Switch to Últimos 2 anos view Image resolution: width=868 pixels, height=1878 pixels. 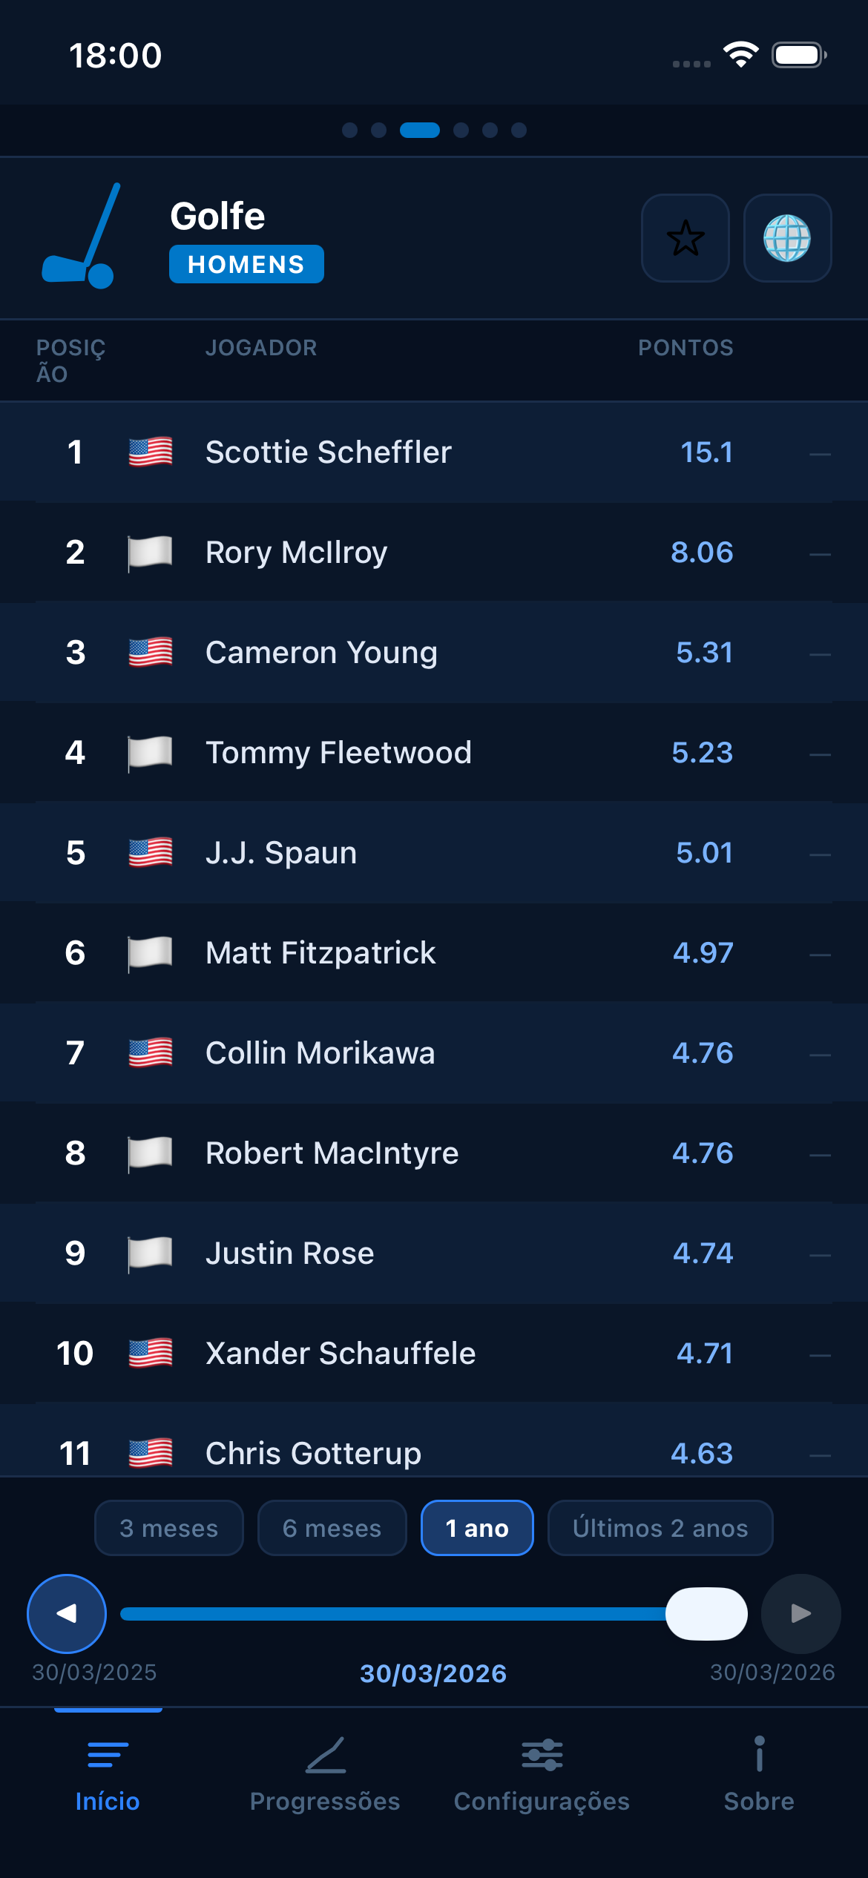click(659, 1528)
